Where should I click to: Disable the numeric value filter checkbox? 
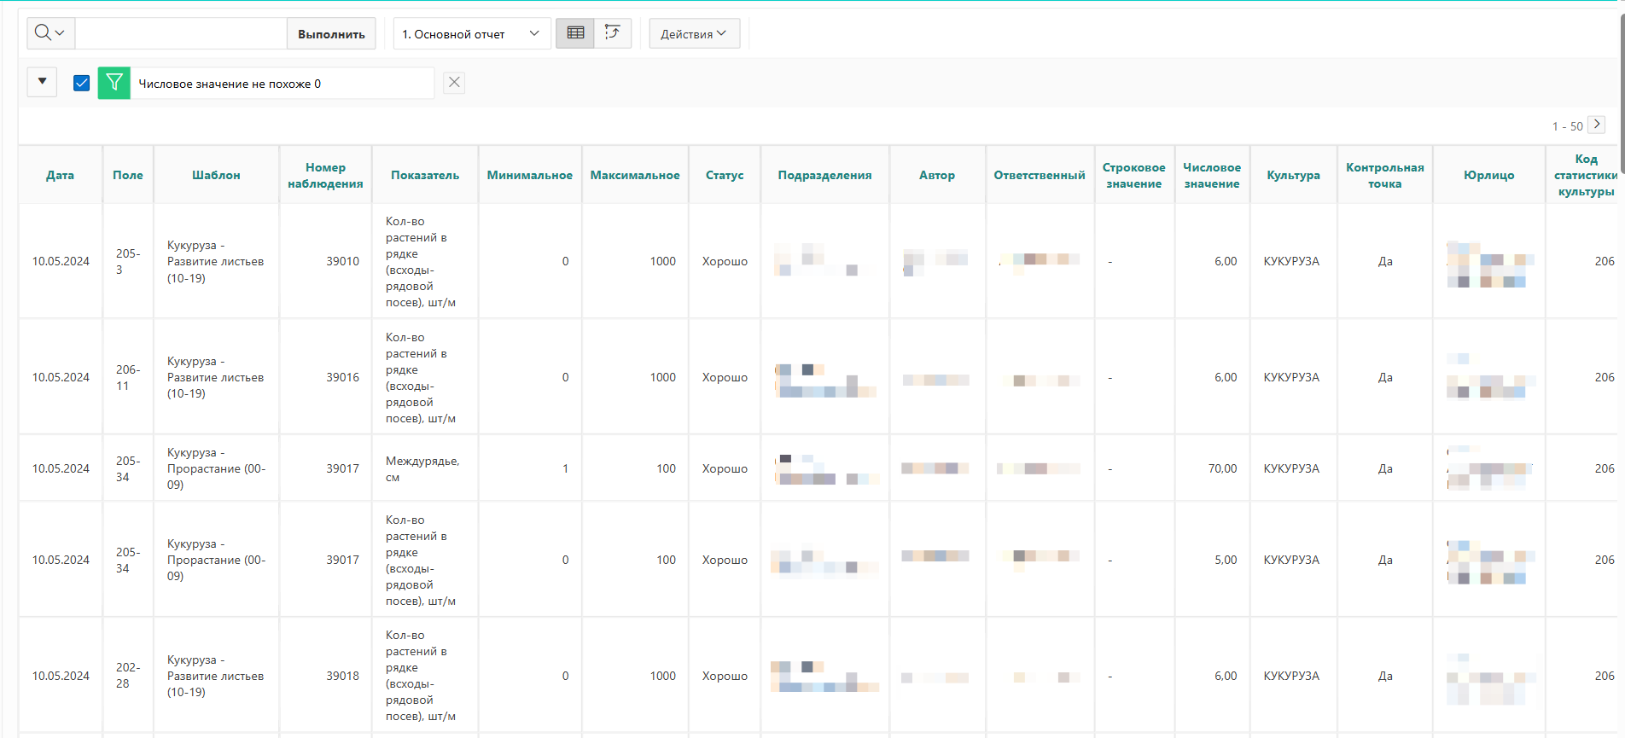pyautogui.click(x=82, y=83)
